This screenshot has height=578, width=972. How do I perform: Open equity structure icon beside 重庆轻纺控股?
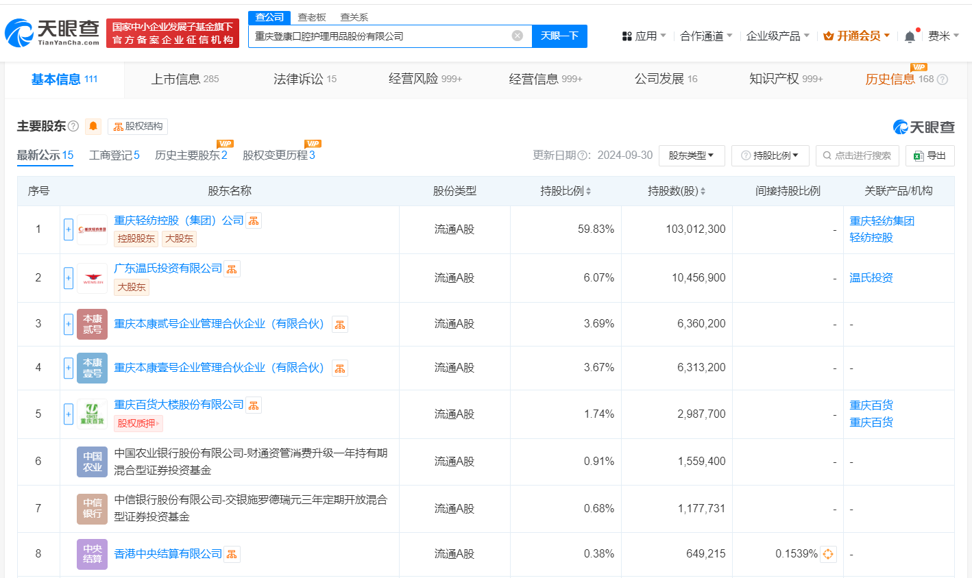(x=254, y=221)
